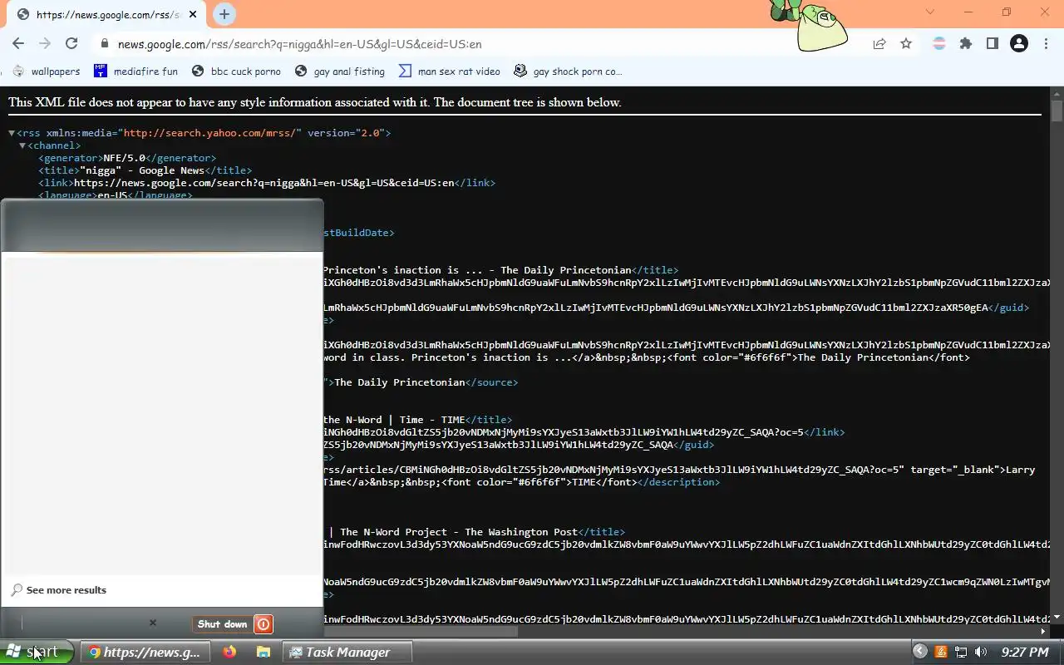Click the "This XML file does not appear" notice
The image size is (1064, 665).
[x=314, y=102]
